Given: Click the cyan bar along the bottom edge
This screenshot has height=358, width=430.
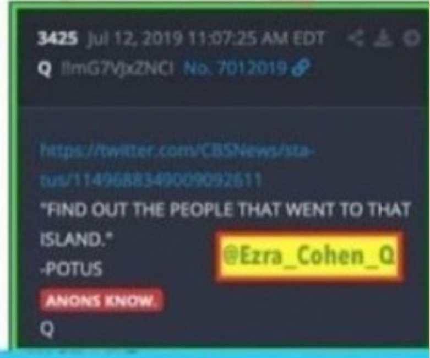Looking at the screenshot, I should pyautogui.click(x=215, y=354).
